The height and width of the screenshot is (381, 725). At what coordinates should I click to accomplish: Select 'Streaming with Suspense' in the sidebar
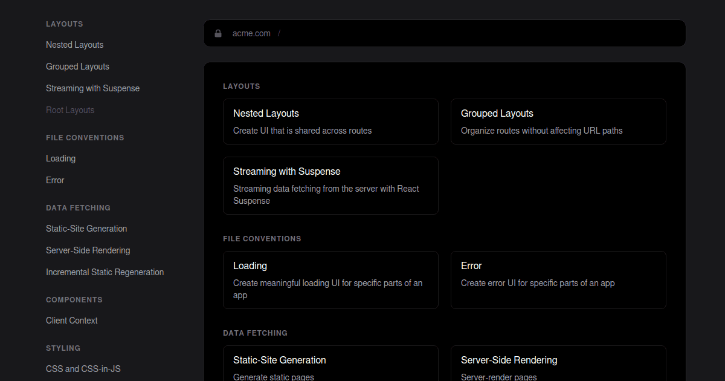click(x=92, y=88)
